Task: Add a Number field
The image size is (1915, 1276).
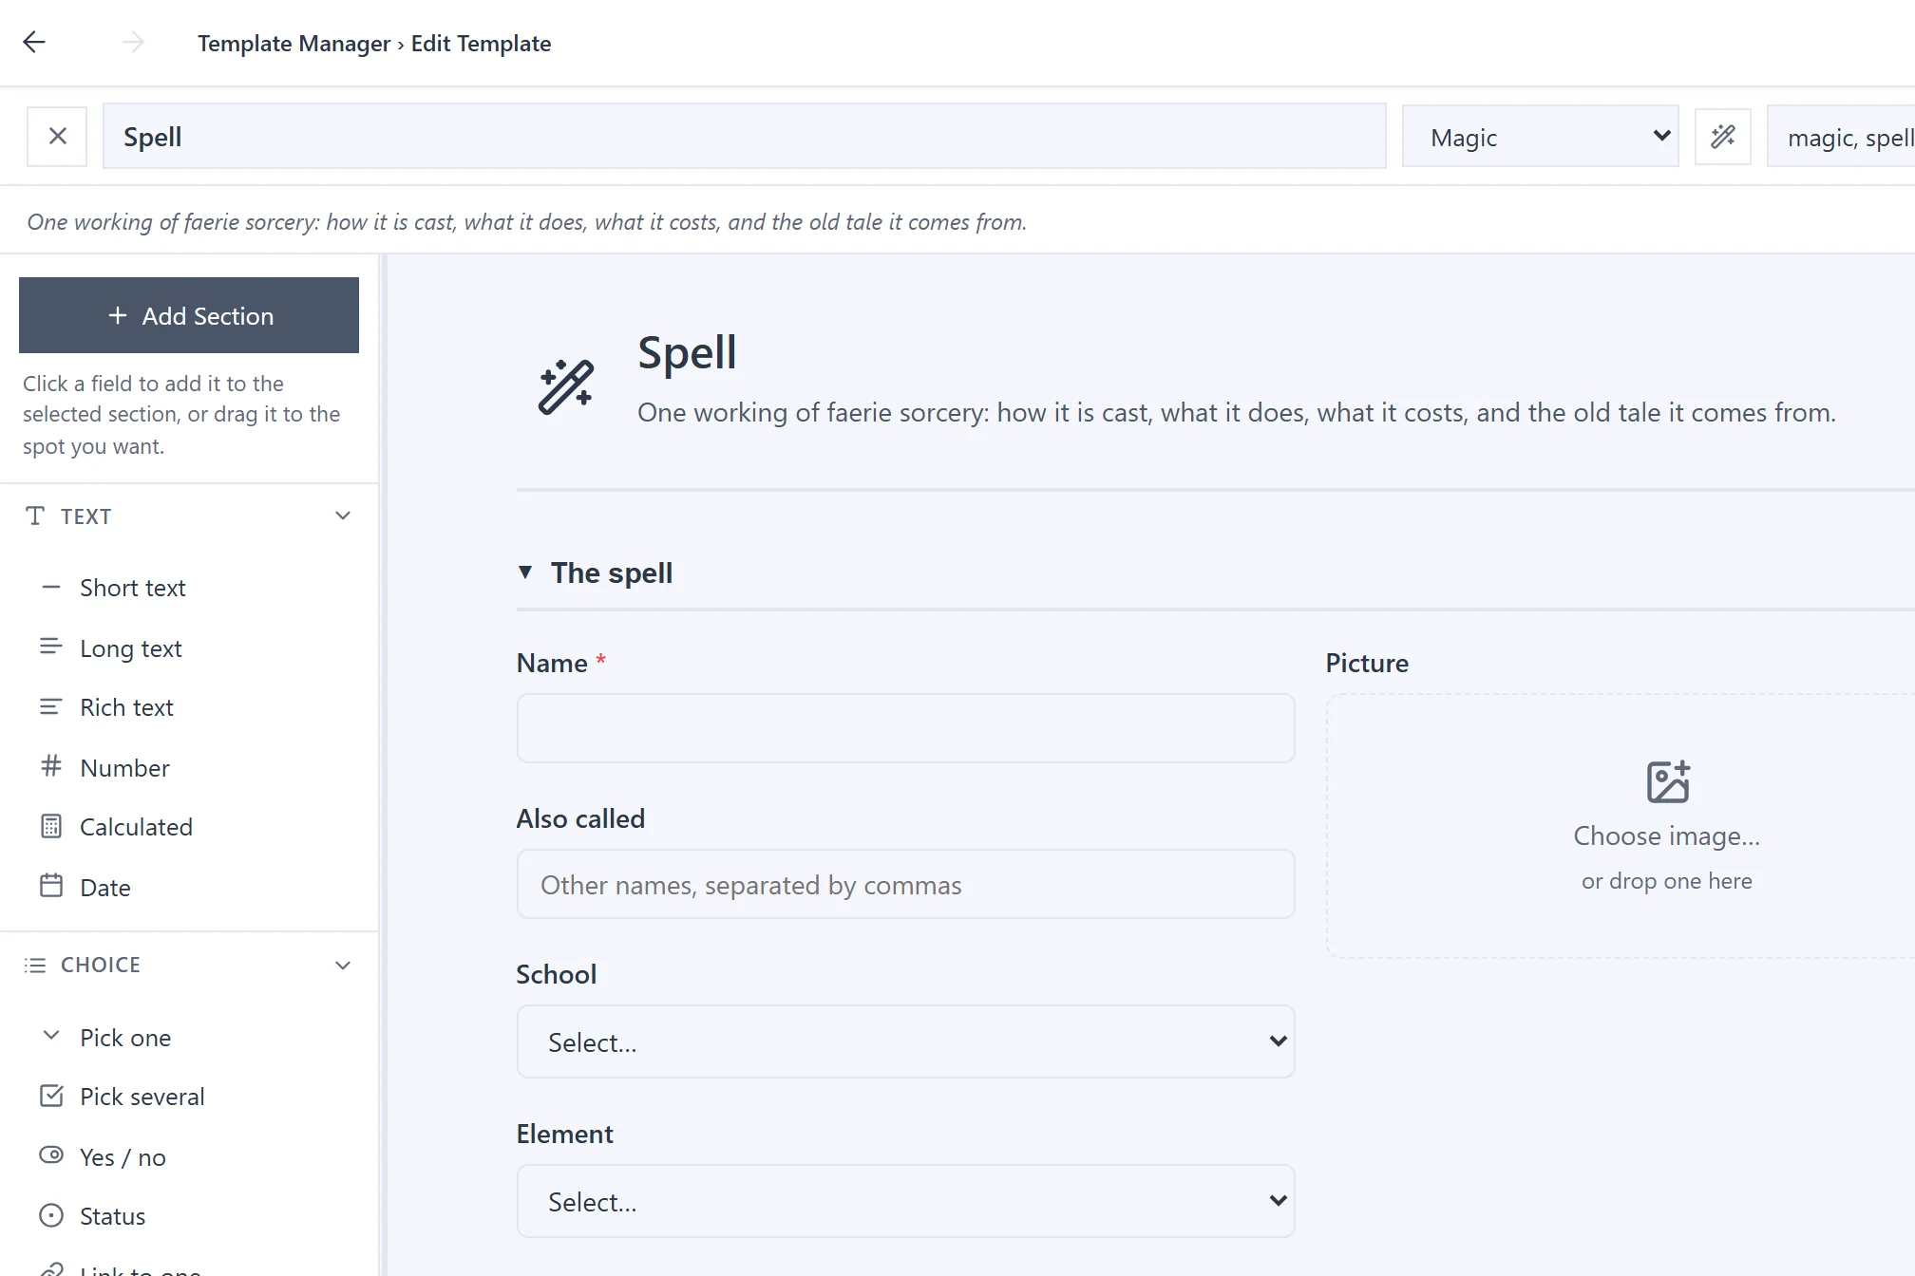Action: point(189,768)
